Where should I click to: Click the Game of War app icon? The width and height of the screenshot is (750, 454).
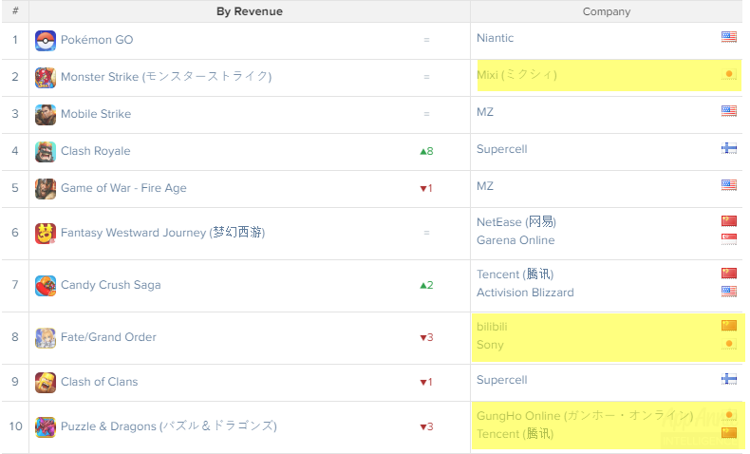(46, 189)
